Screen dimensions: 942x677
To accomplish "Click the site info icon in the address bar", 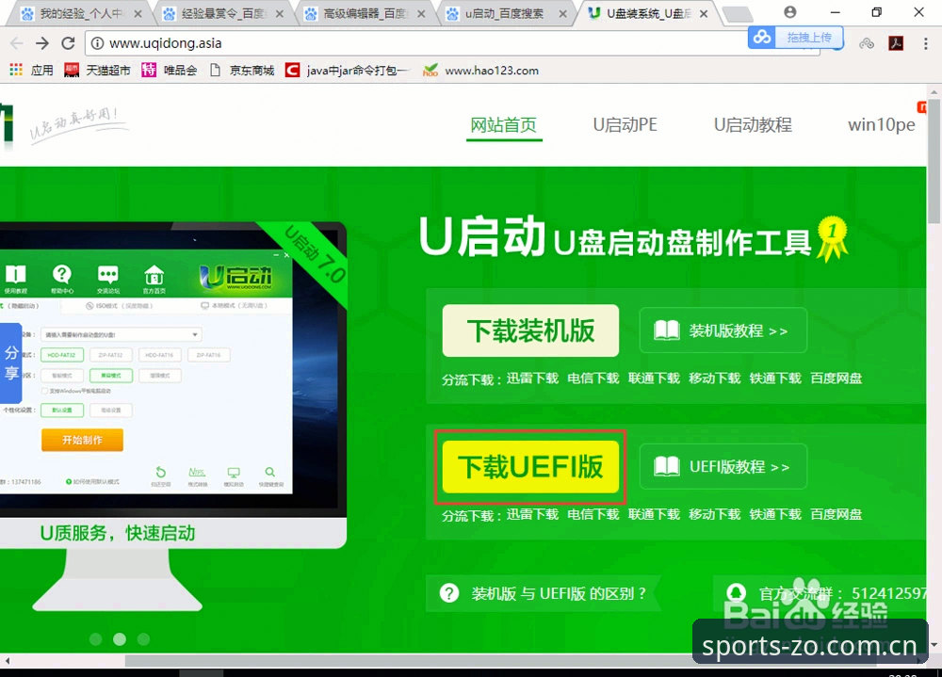I will tap(97, 43).
